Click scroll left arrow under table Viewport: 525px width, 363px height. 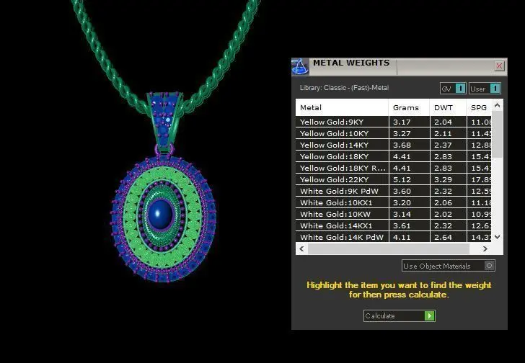301,248
